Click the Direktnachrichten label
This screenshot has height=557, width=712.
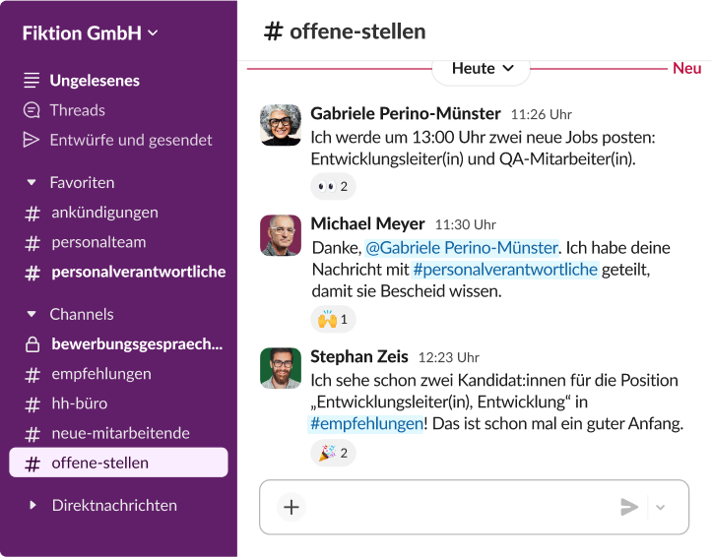click(x=114, y=505)
